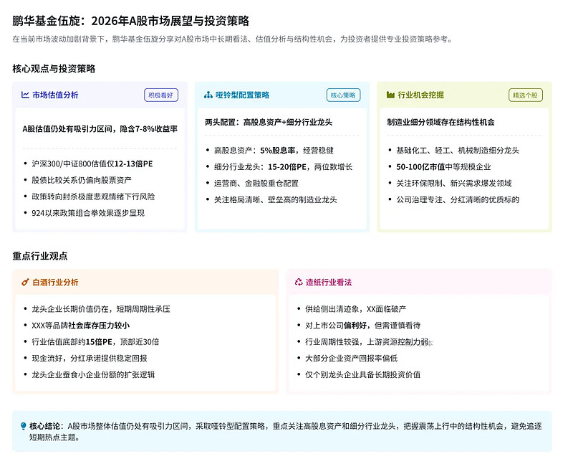Click '供给侧出清迹象，XX面临破产' bullet
Viewport: 573px width, 464px height.
(x=355, y=309)
